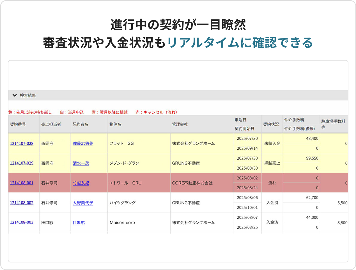Click contractor name 佐藤志穂美
356x270 pixels.
click(83, 143)
